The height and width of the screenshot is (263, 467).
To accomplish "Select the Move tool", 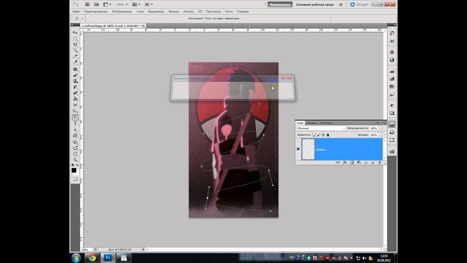I will (75, 33).
